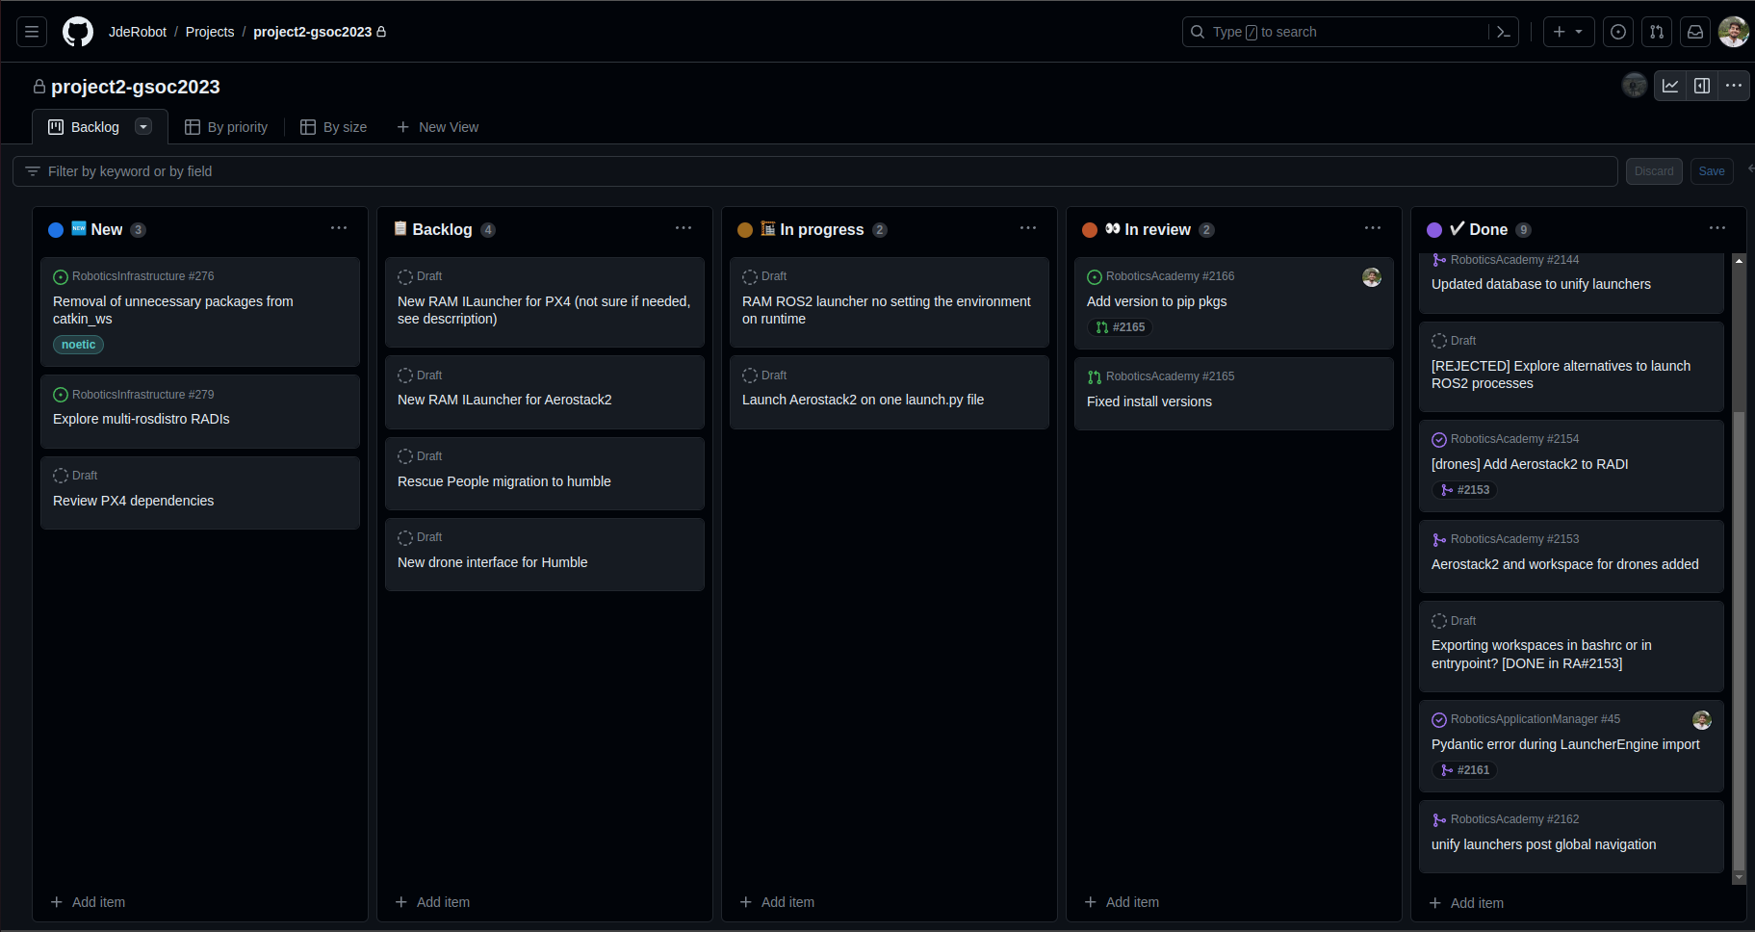The height and width of the screenshot is (932, 1755).
Task: Add item to In progress column
Action: [x=777, y=902]
